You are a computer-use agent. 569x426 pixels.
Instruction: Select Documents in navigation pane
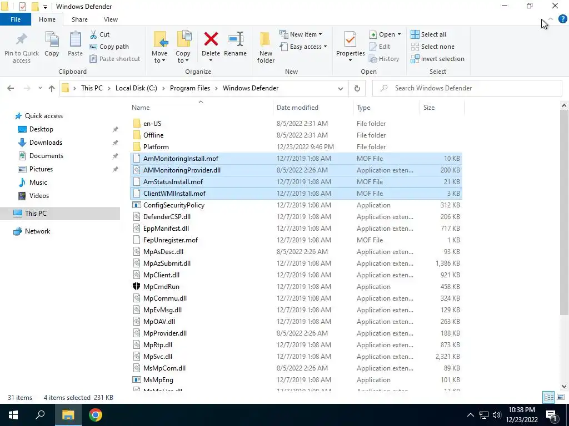(x=46, y=156)
